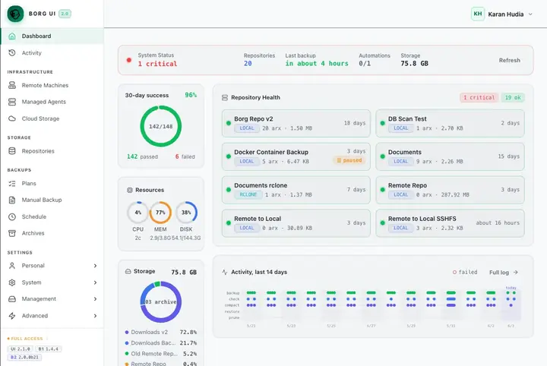
Task: Click the Downloads v2 legend entry
Action: click(161, 332)
